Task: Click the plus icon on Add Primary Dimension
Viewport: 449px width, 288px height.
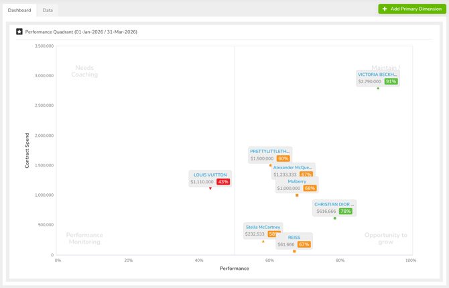Action: [385, 9]
